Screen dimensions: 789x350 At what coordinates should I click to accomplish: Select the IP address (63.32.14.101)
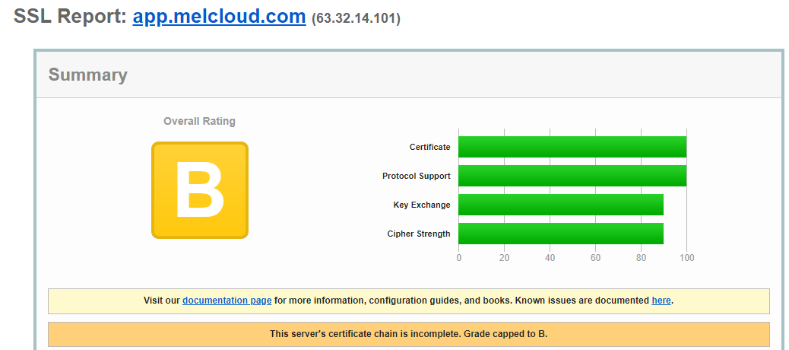(356, 18)
